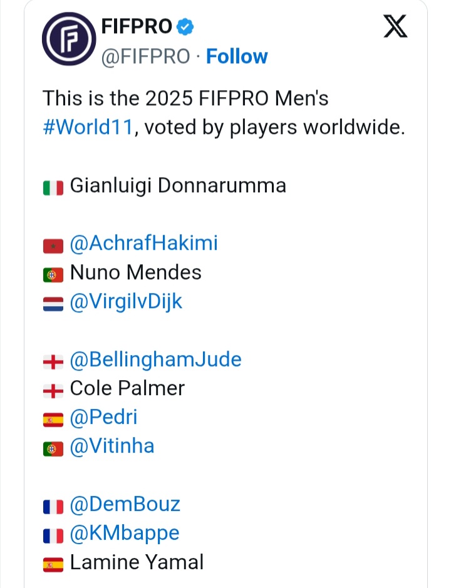The height and width of the screenshot is (588, 451).
Task: Click the Spain flag beside Lamine Yamal
Action: 53,564
